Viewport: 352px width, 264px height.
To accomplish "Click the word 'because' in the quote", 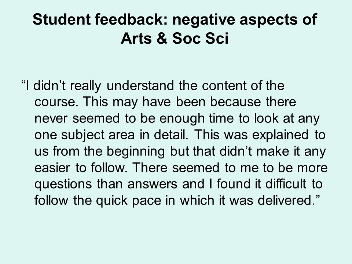I will pyautogui.click(x=235, y=102).
